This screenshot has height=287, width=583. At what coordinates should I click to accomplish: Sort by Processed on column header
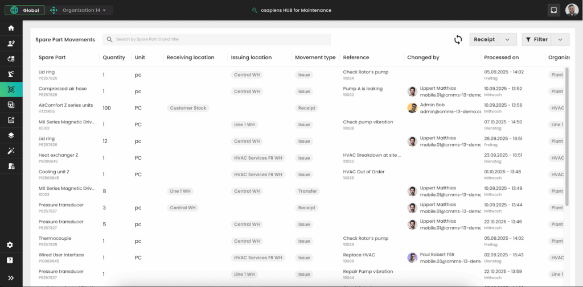(x=501, y=57)
